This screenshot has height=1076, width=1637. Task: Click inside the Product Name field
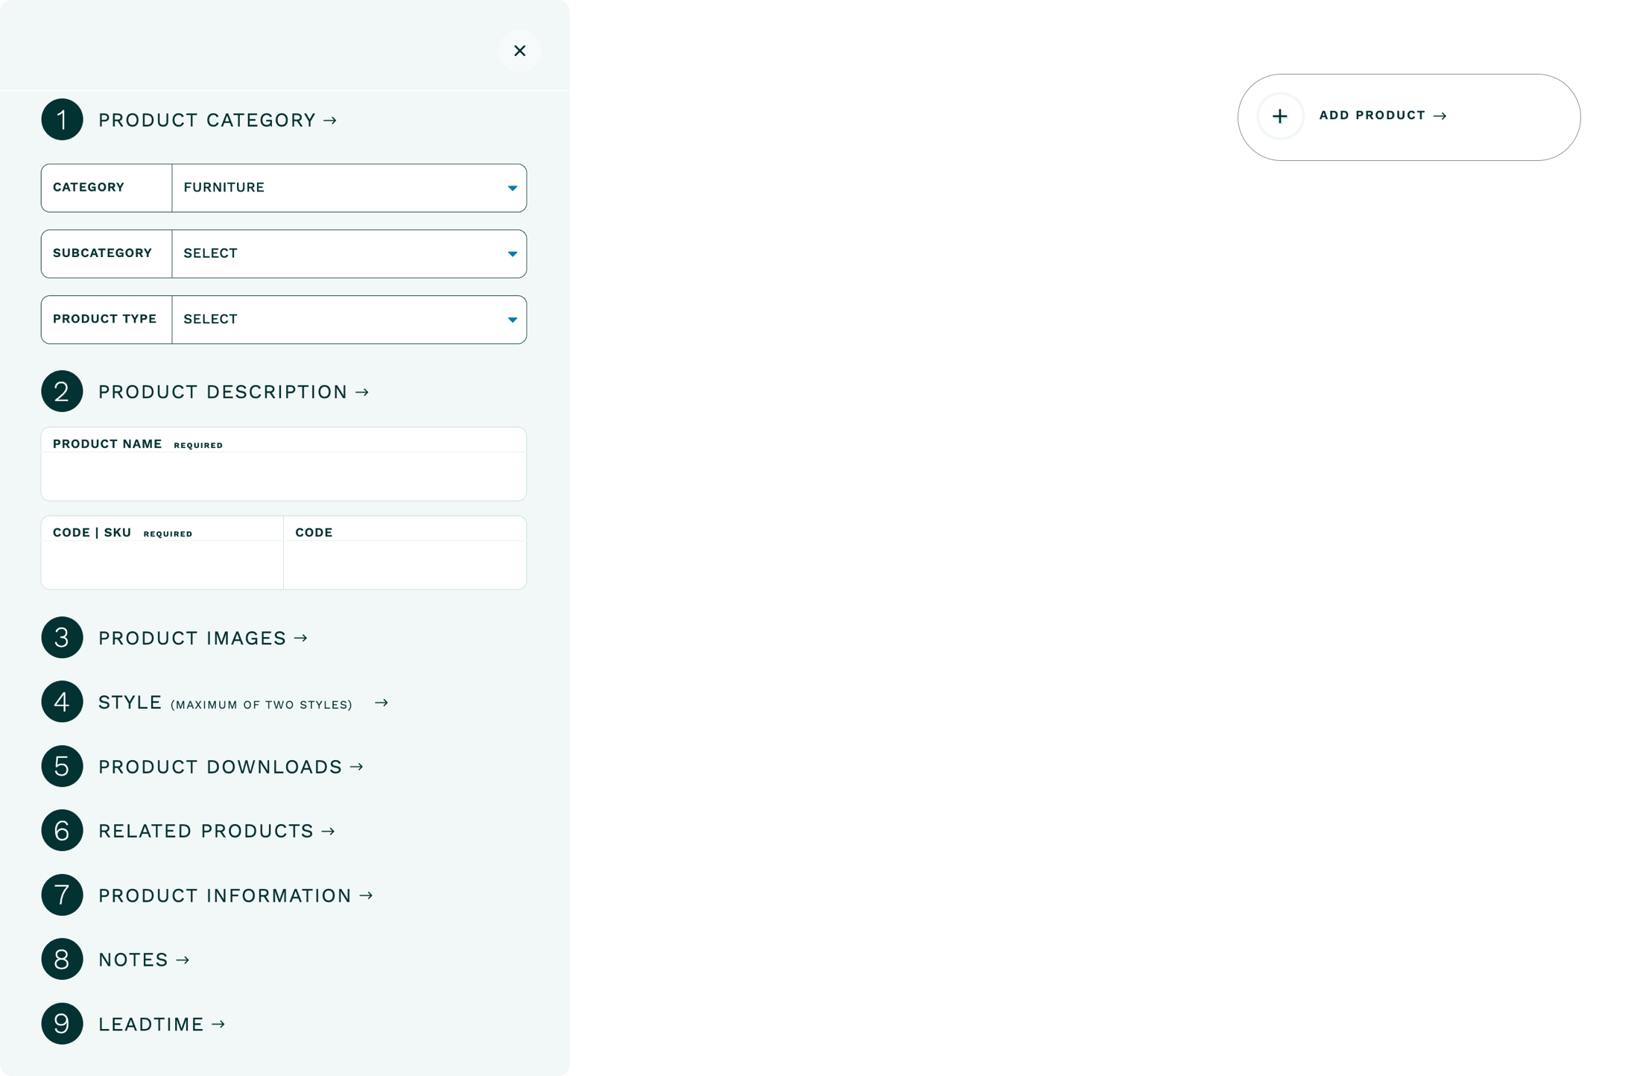pos(283,477)
